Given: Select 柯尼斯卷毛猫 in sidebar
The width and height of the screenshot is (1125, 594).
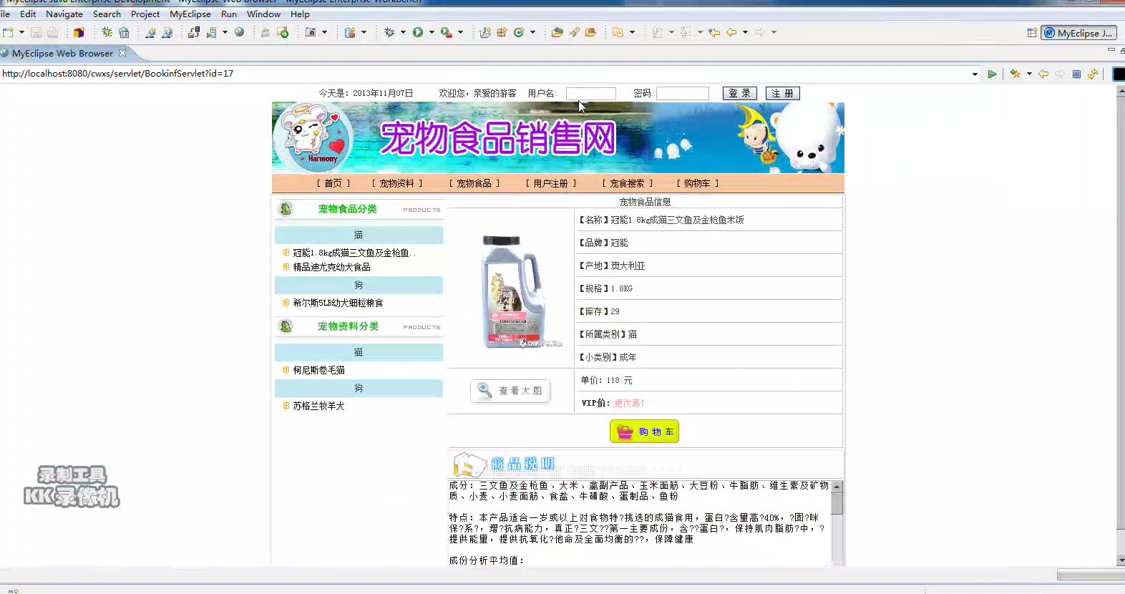Looking at the screenshot, I should [x=318, y=370].
